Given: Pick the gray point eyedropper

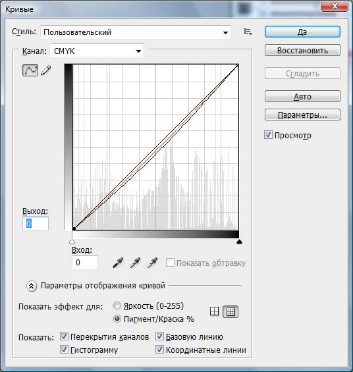Looking at the screenshot, I should point(135,263).
